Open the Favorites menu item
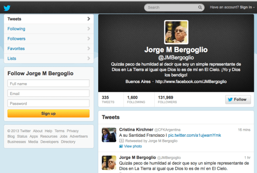This screenshot has height=173, width=257. (x=49, y=49)
